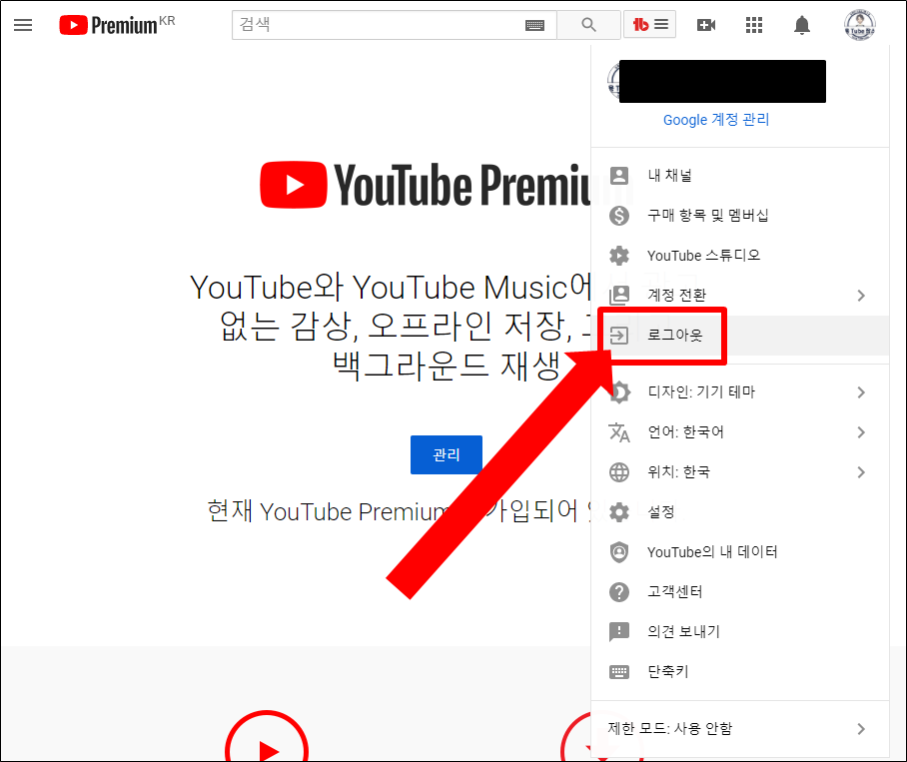Open the red TubeBuddy extension menu
The height and width of the screenshot is (762, 907).
point(649,24)
